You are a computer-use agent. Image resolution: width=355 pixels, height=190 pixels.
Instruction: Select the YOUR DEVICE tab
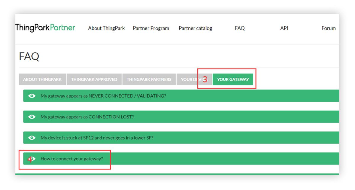(x=194, y=79)
